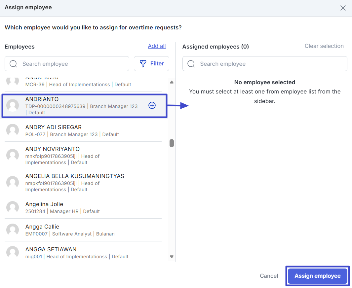Click ANDRIANTO's avatar picture
This screenshot has height=288, width=352.
13,105
